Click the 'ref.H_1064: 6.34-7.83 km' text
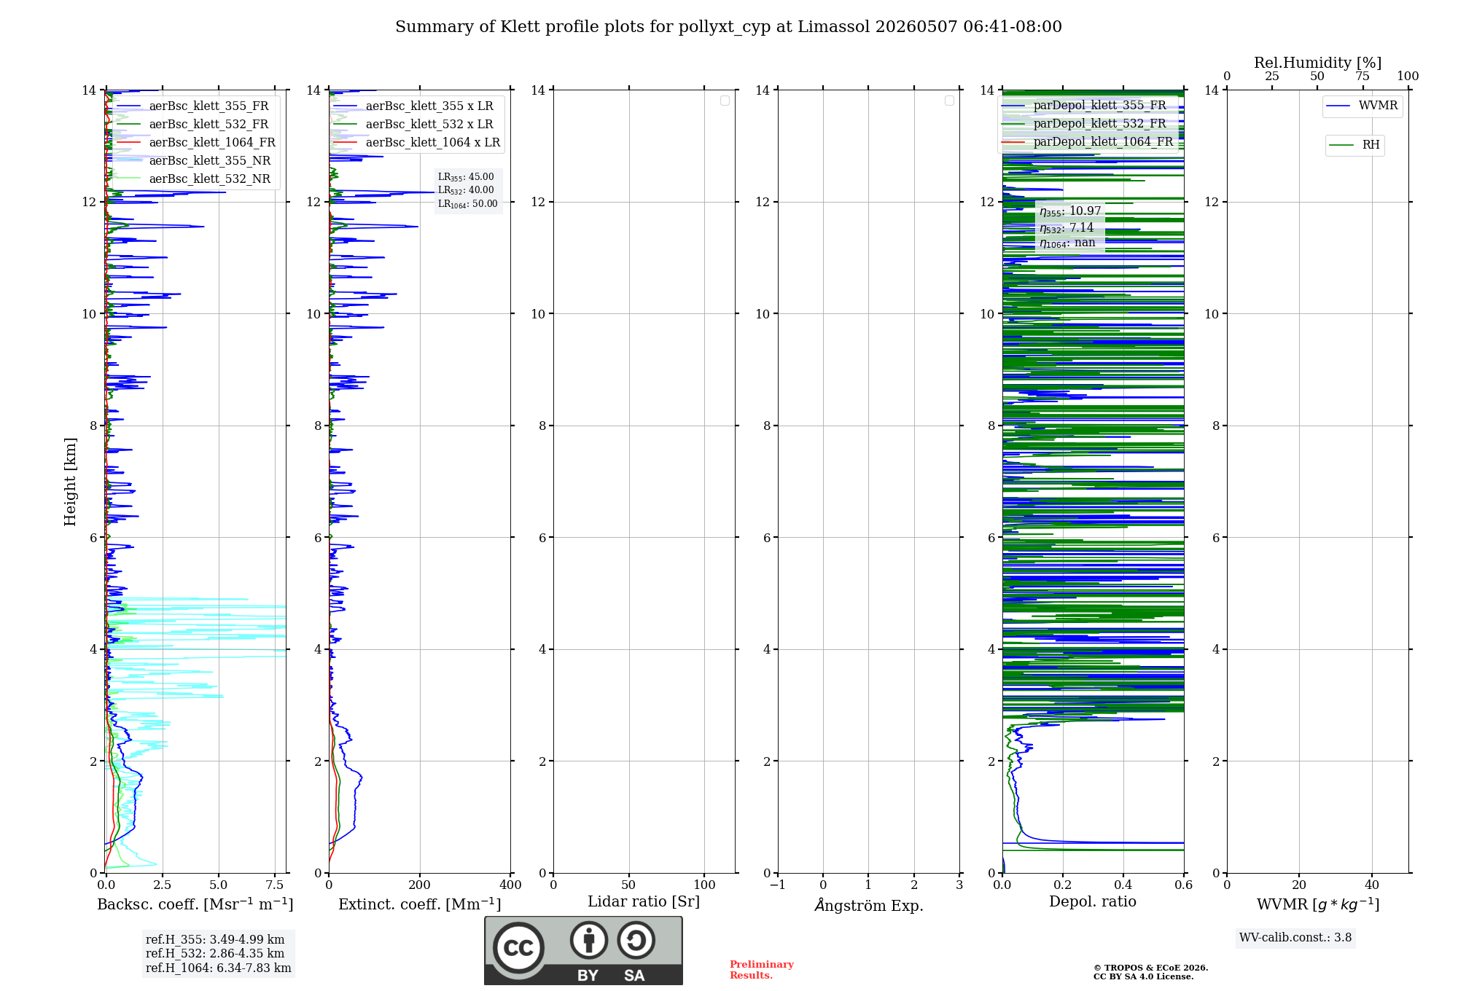The height and width of the screenshot is (991, 1458). pos(219,968)
